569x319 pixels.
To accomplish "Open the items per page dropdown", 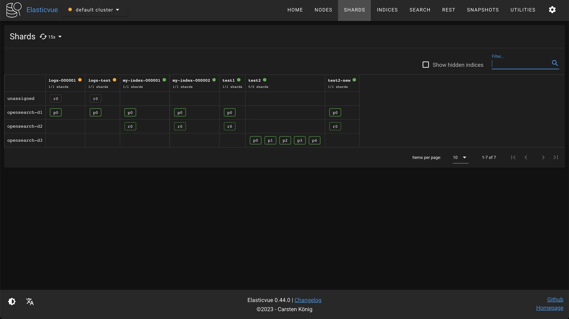I will pyautogui.click(x=460, y=157).
